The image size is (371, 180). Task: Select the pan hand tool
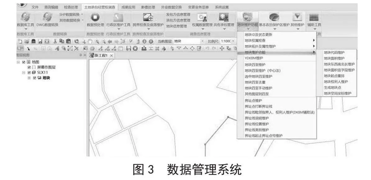point(89,41)
